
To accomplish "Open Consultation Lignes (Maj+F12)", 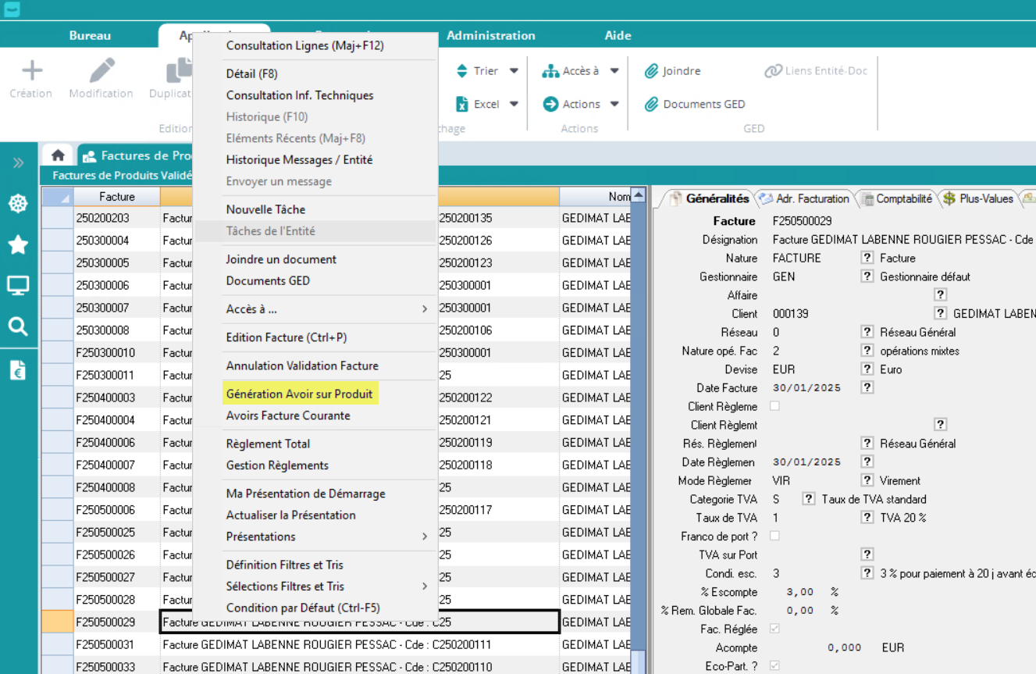I will click(305, 46).
